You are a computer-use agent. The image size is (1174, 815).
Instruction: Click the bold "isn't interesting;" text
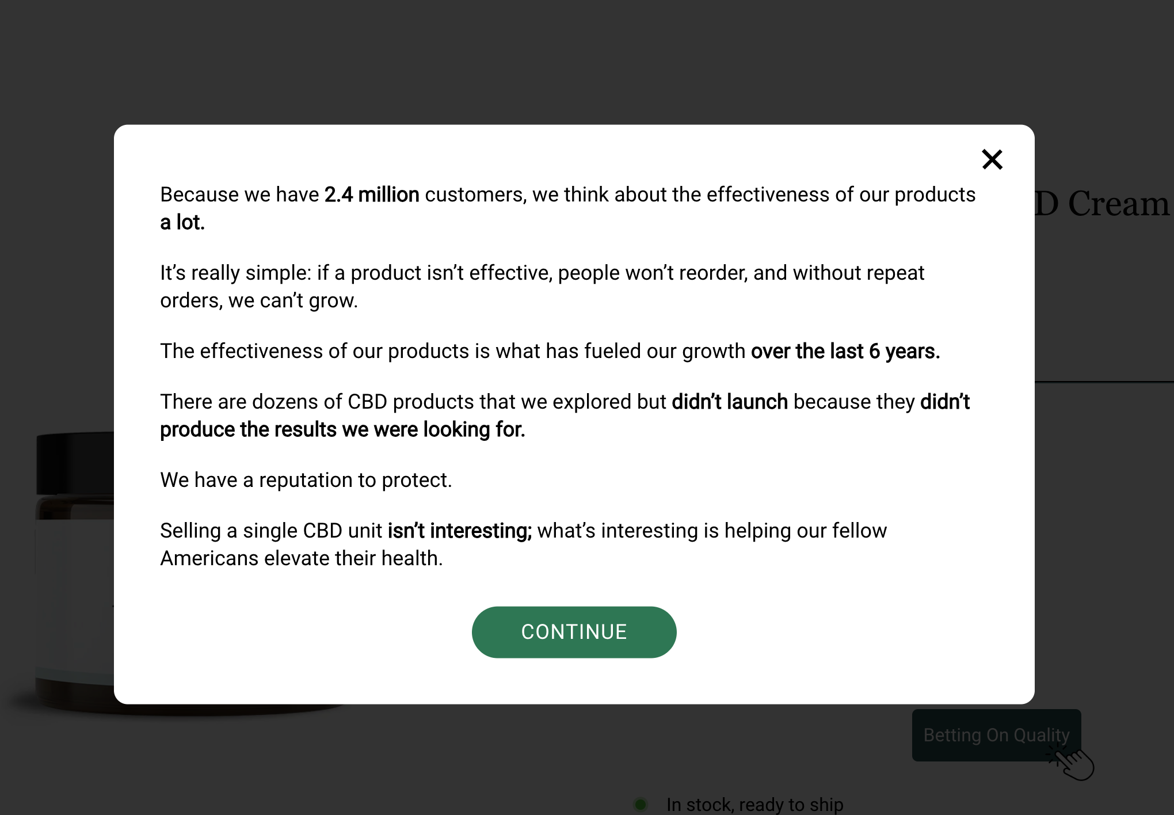point(459,531)
